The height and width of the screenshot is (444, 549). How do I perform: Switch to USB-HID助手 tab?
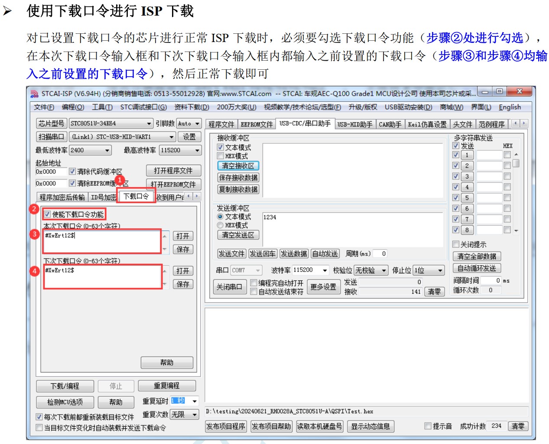355,124
